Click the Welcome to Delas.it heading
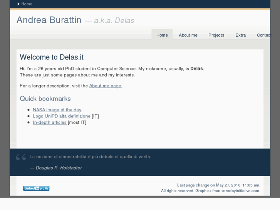This screenshot has width=280, height=210. 52,57
